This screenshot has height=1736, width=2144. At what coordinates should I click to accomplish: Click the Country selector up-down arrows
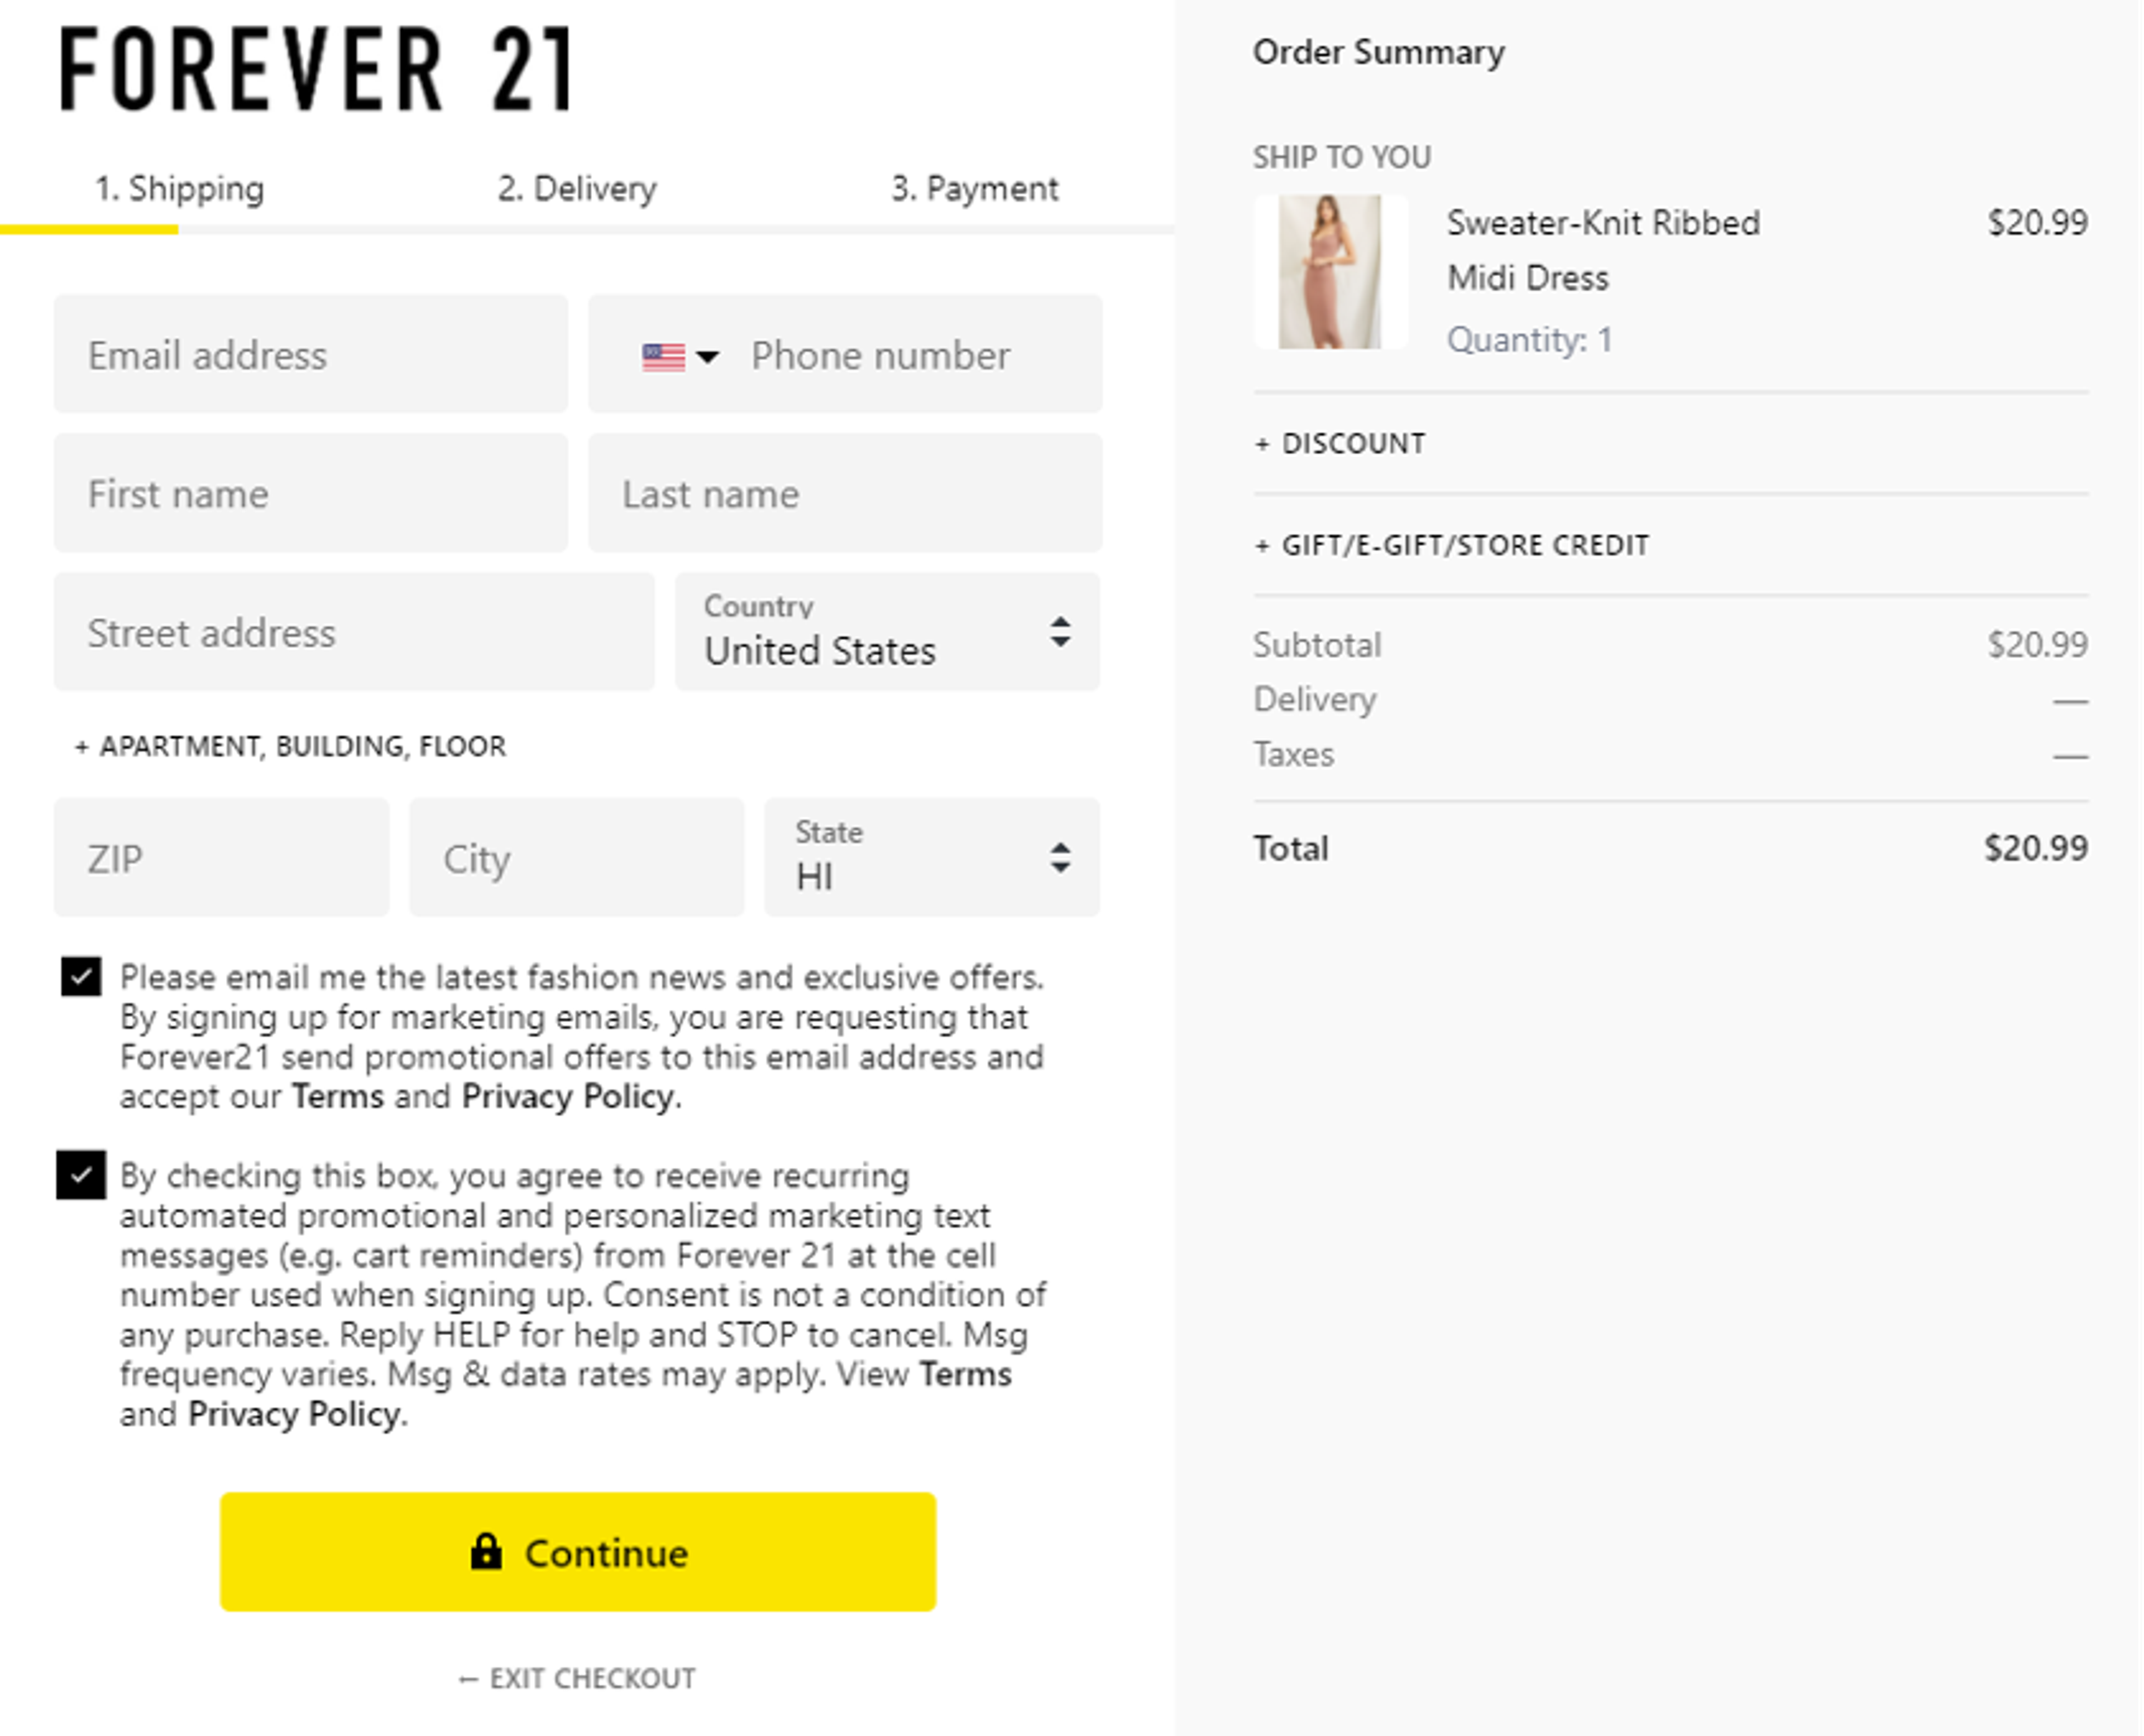pyautogui.click(x=1061, y=631)
